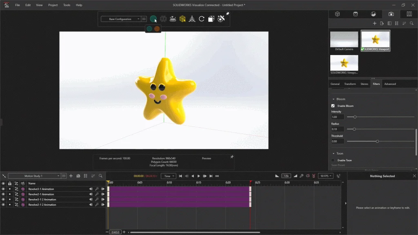Image resolution: width=418 pixels, height=235 pixels.
Task: Choose the orange accurate render mode icon
Action: pyautogui.click(x=157, y=29)
